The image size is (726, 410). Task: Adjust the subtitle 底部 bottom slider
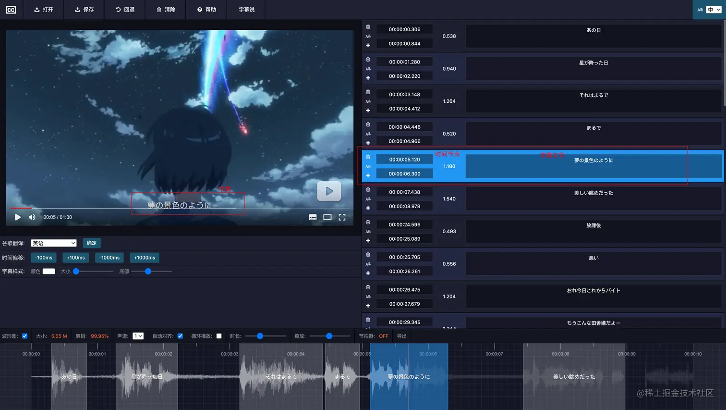click(151, 272)
